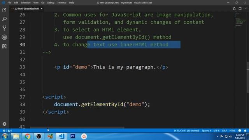Open notifications bell in status bar
This screenshot has width=249, height=140.
pyautogui.click(x=245, y=131)
